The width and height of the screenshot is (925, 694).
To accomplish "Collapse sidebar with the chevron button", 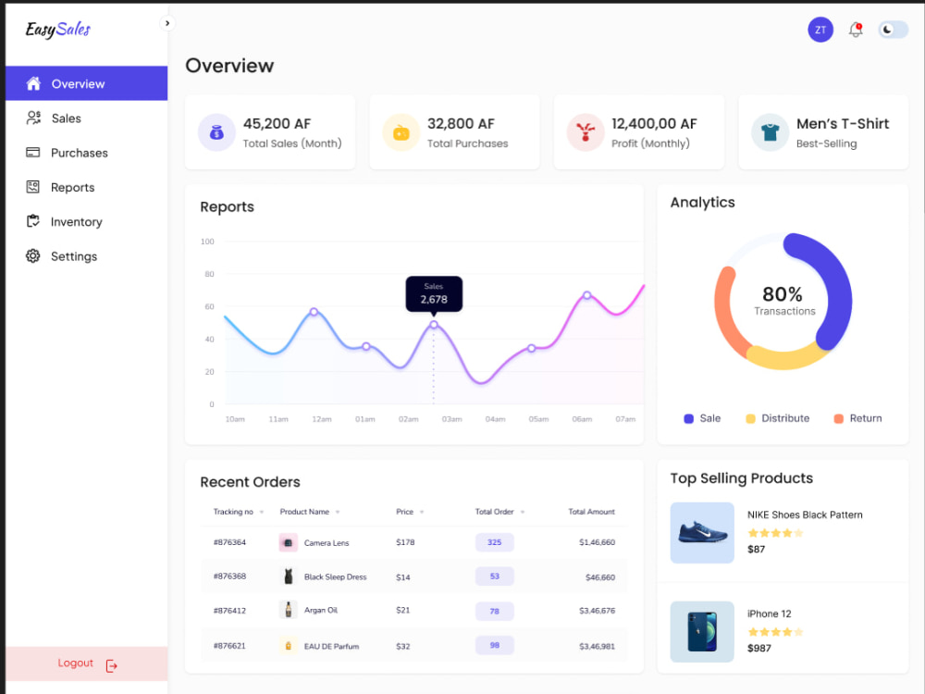I will [x=167, y=24].
